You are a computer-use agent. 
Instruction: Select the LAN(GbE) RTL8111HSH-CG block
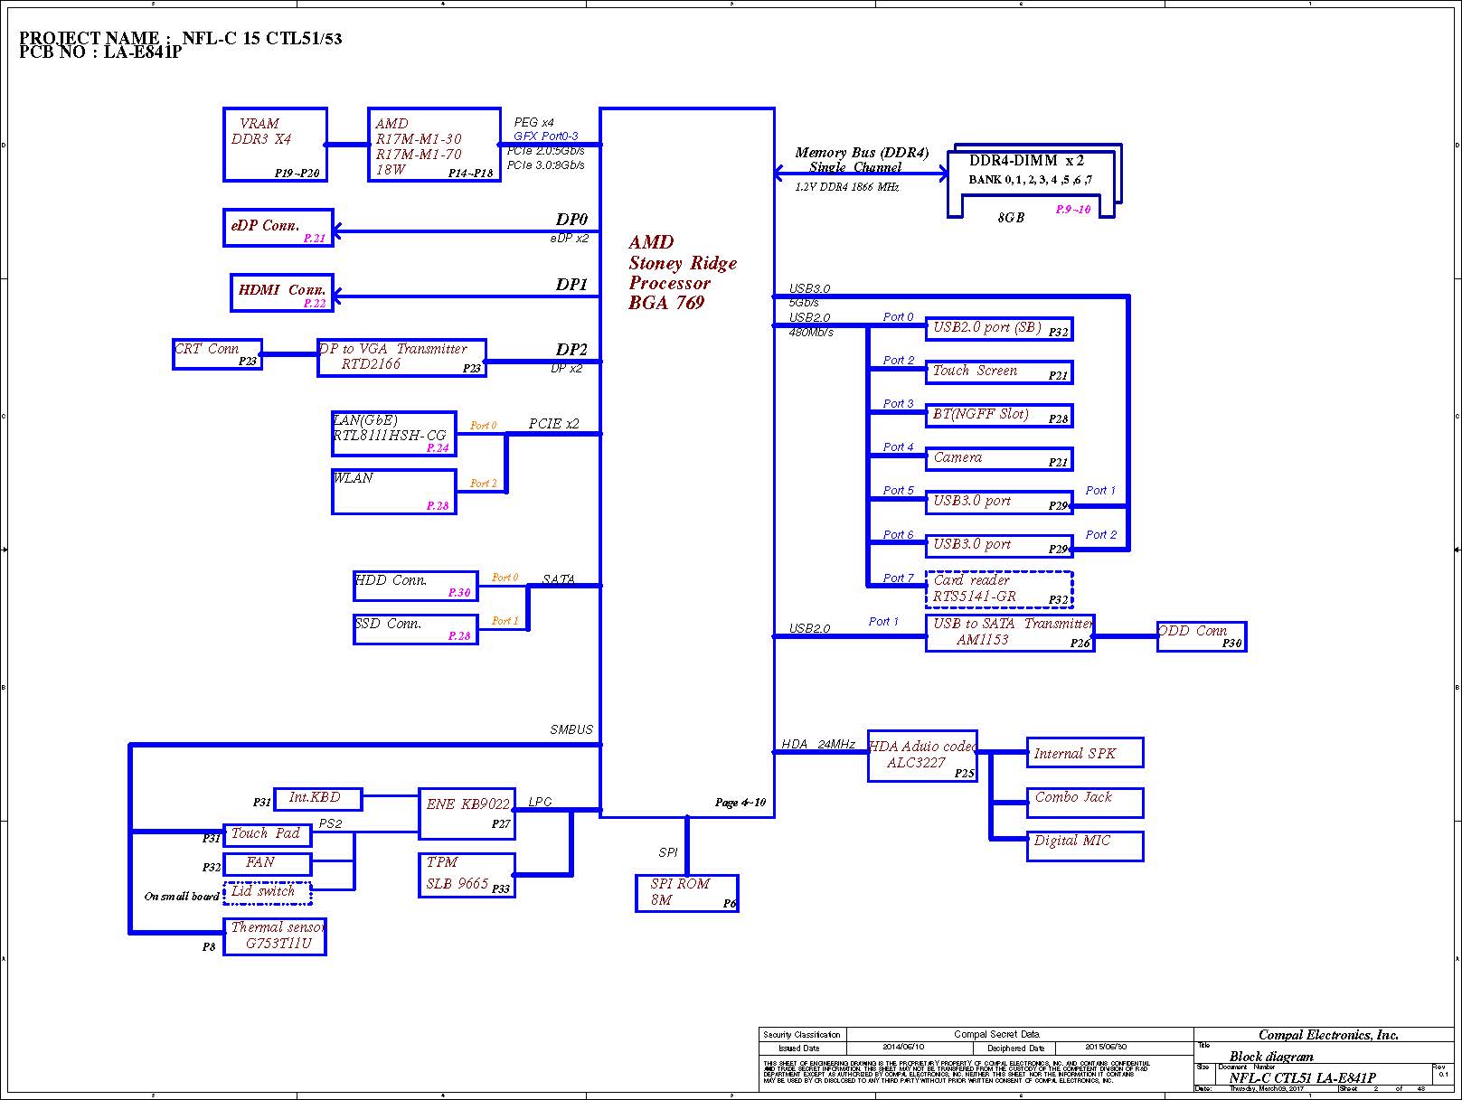pos(393,434)
